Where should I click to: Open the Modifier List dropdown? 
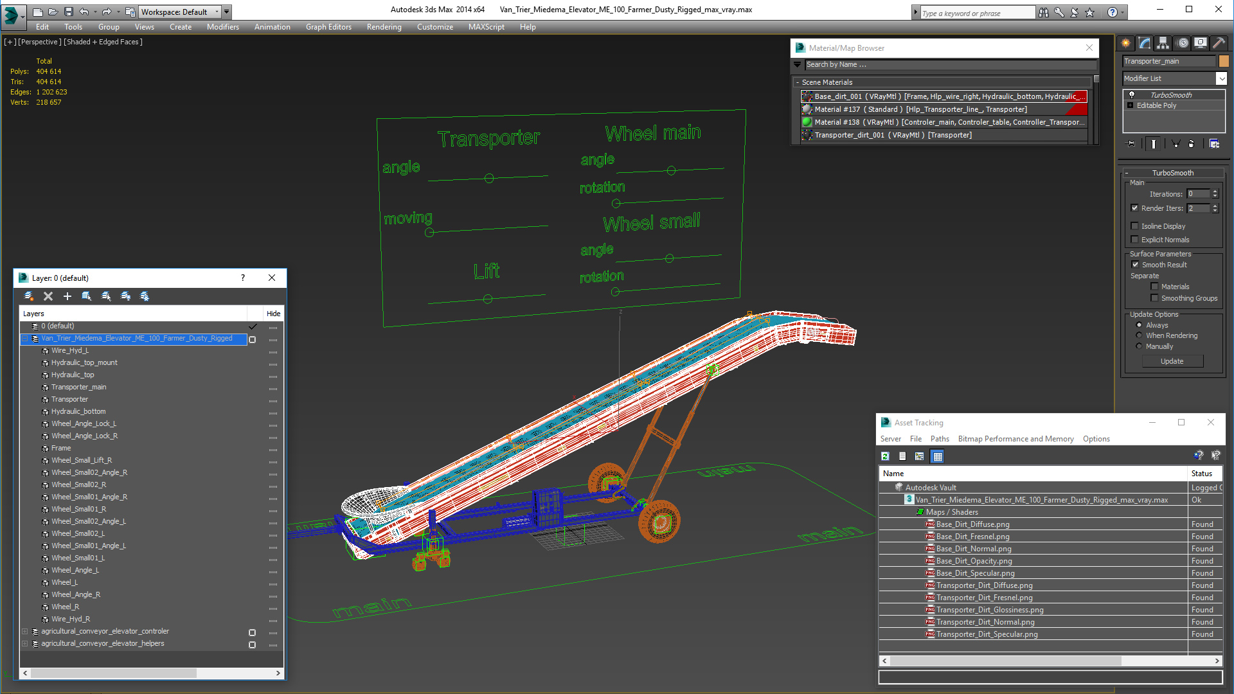(1221, 78)
